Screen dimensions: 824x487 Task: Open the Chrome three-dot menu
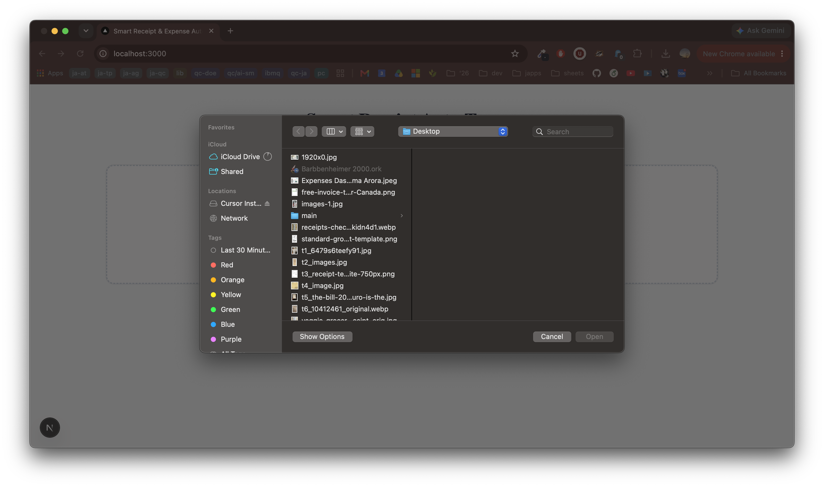(782, 54)
